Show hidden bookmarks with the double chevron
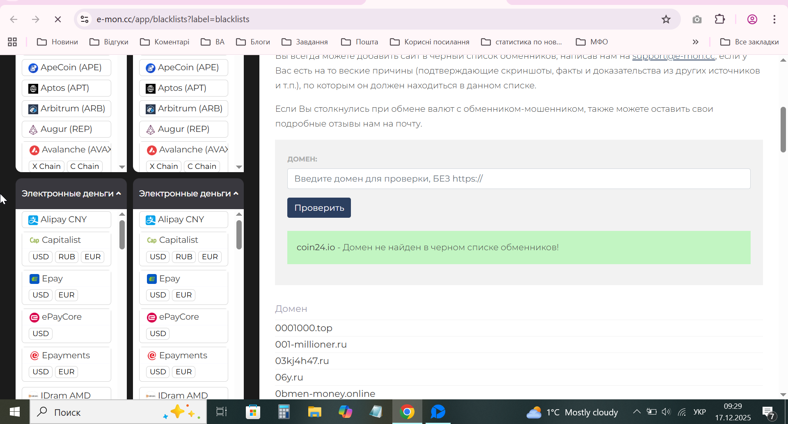This screenshot has width=788, height=424. 695,42
